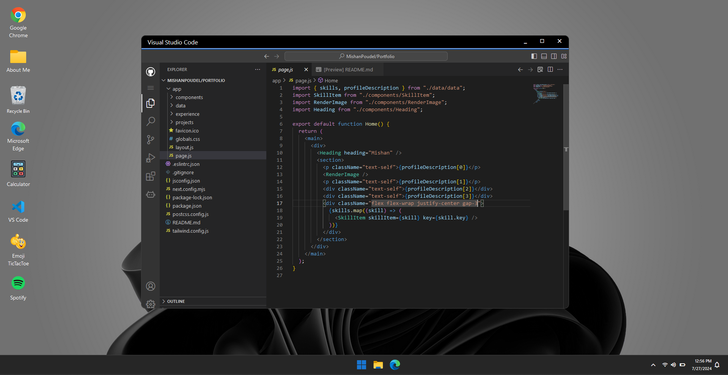Open globals.css in the file tree
The image size is (728, 375).
(x=213, y=139)
